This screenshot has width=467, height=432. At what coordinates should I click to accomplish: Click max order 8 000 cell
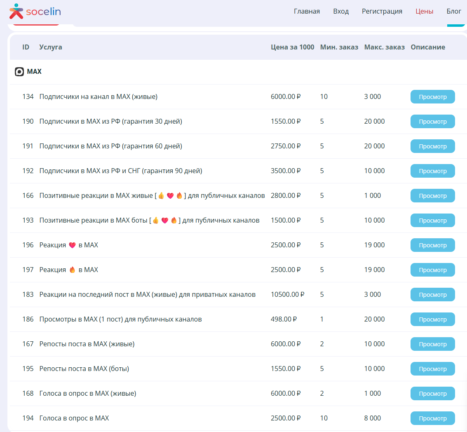(372, 418)
